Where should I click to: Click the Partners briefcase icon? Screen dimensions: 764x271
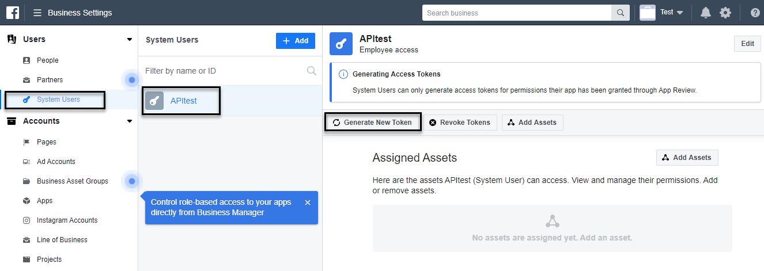coord(26,80)
